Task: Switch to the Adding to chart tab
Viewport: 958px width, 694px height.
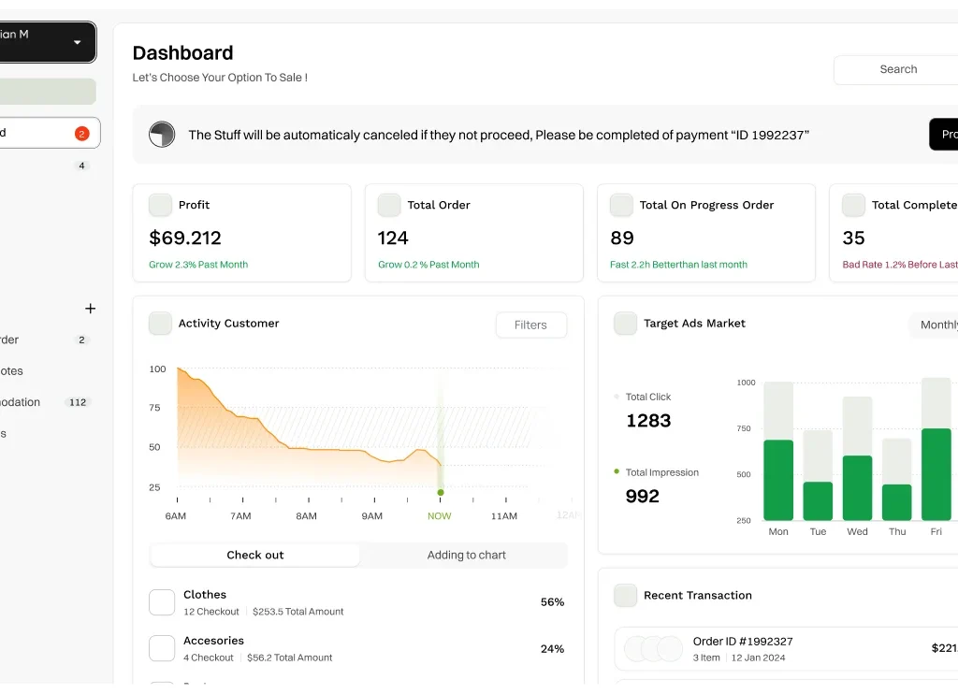Action: pos(466,555)
